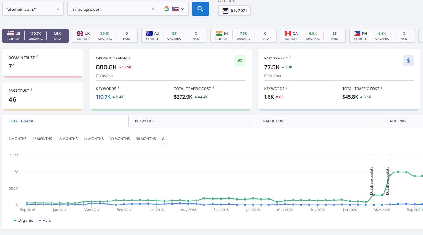Set chart range to 36 Months
This screenshot has width=423, height=235.
tap(146, 139)
